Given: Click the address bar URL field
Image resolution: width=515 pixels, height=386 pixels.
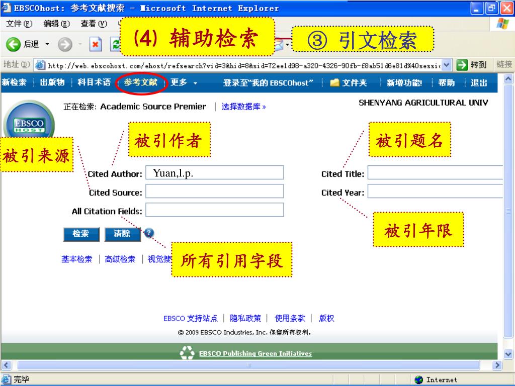Looking at the screenshot, I should (243, 65).
